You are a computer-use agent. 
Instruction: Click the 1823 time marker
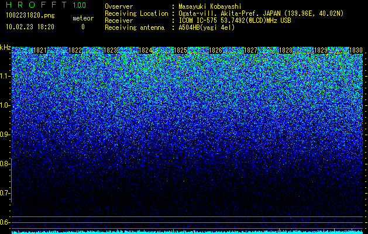click(111, 50)
